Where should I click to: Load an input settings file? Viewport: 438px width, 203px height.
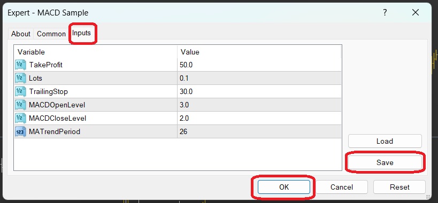coord(385,141)
